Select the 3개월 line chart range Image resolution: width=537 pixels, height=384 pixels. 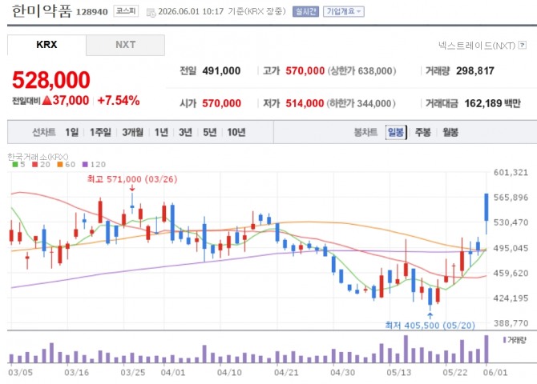133,132
